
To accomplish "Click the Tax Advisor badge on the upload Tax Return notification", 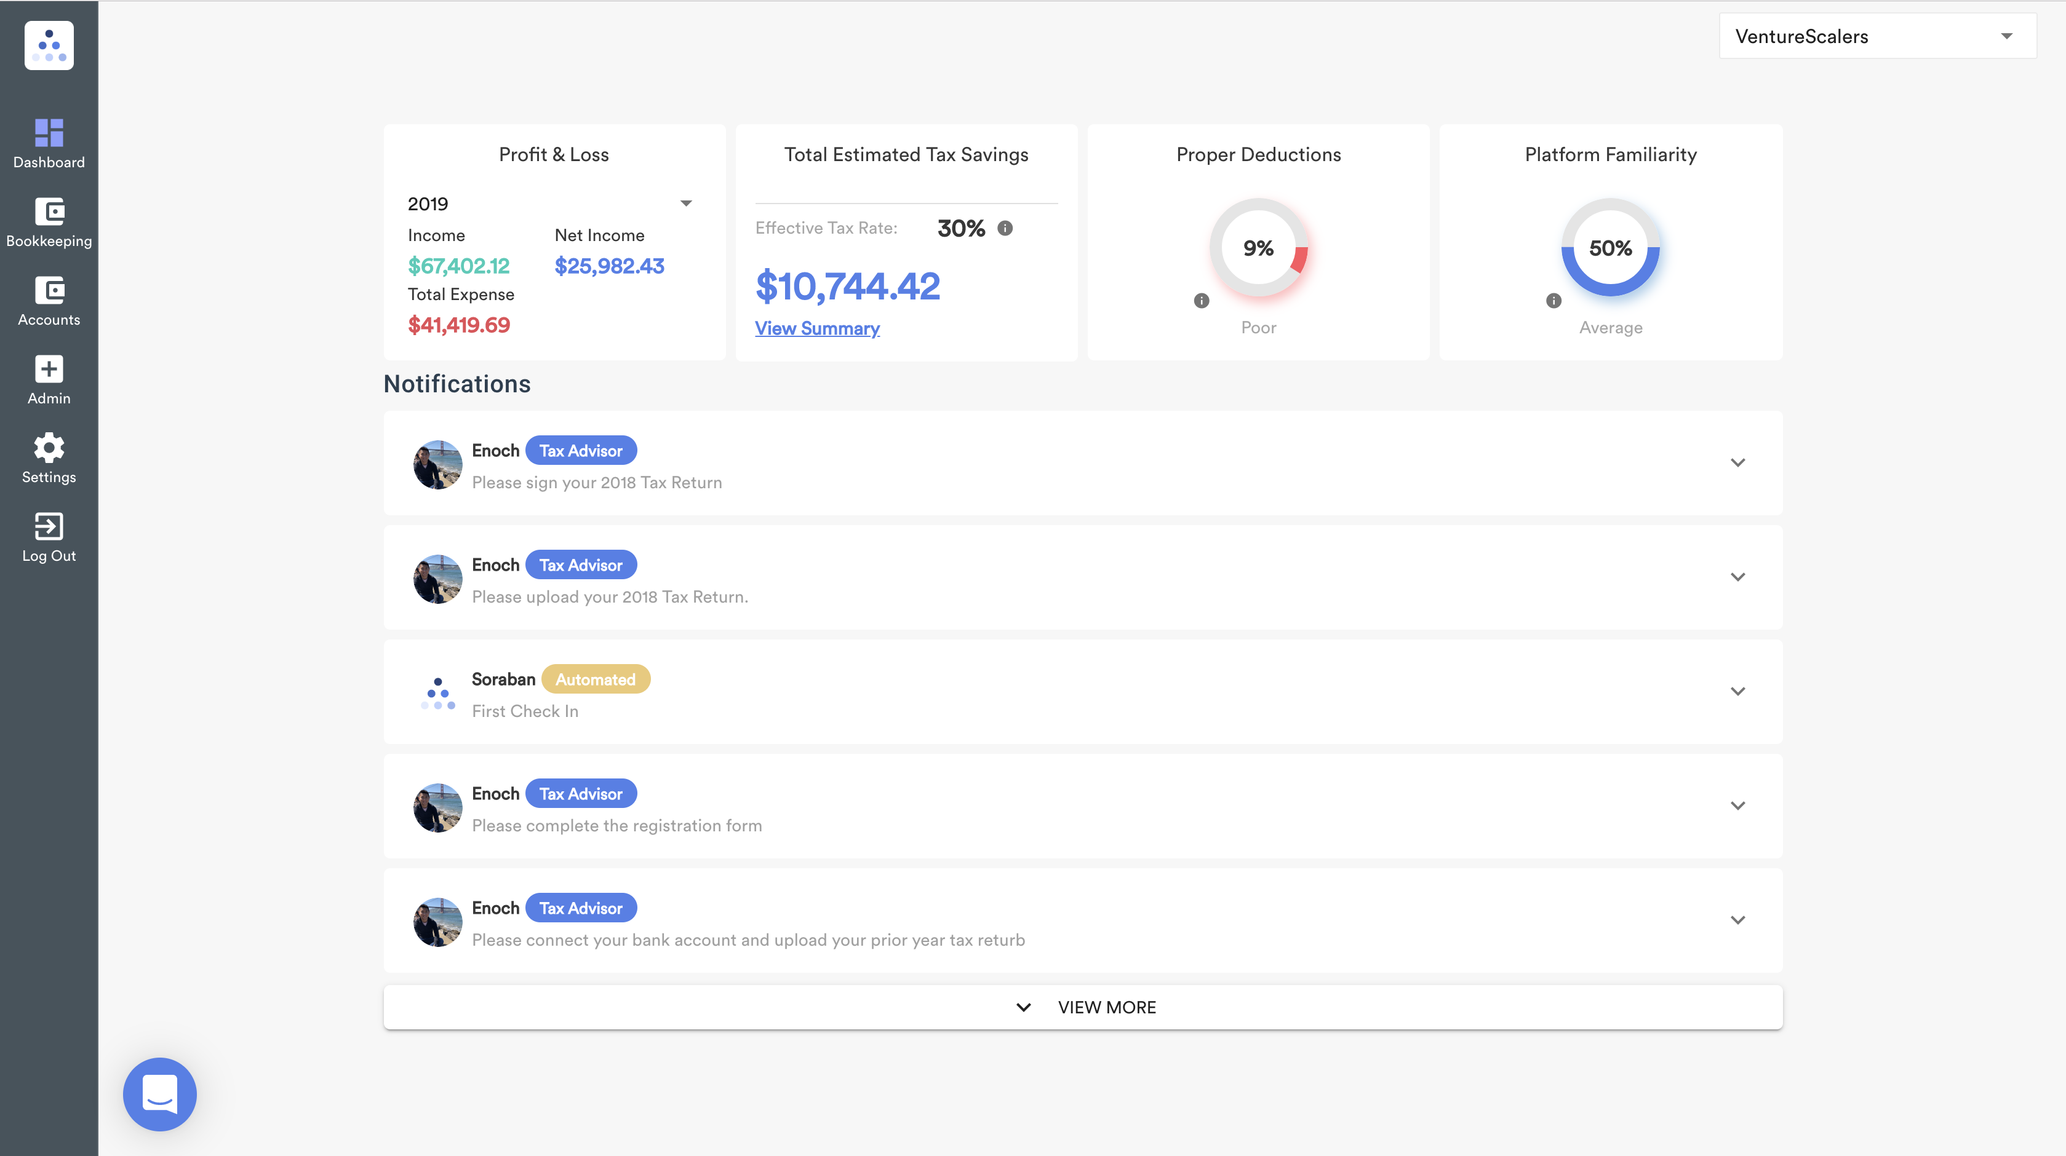I will pos(581,565).
